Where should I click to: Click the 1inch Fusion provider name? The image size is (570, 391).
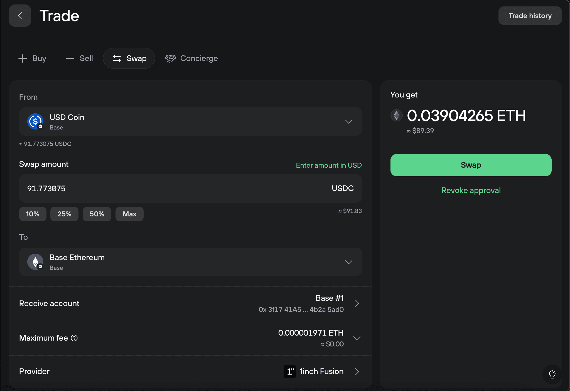click(321, 371)
